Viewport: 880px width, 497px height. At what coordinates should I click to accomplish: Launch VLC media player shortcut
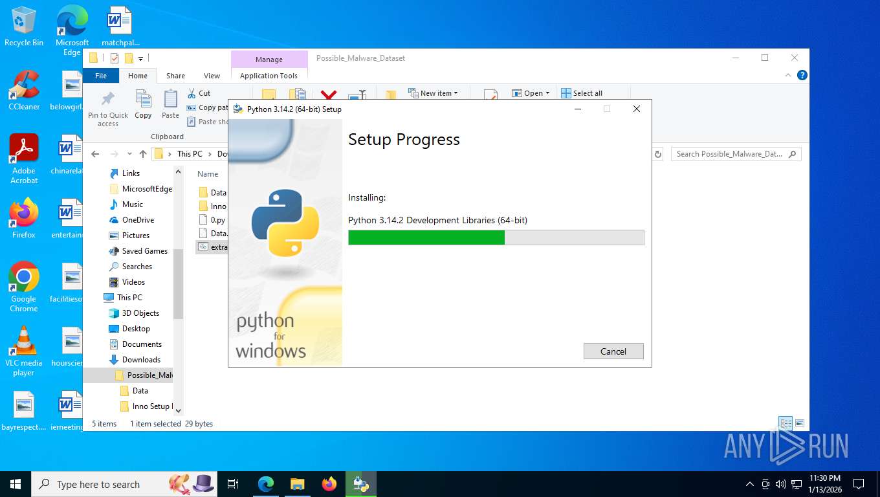point(24,351)
